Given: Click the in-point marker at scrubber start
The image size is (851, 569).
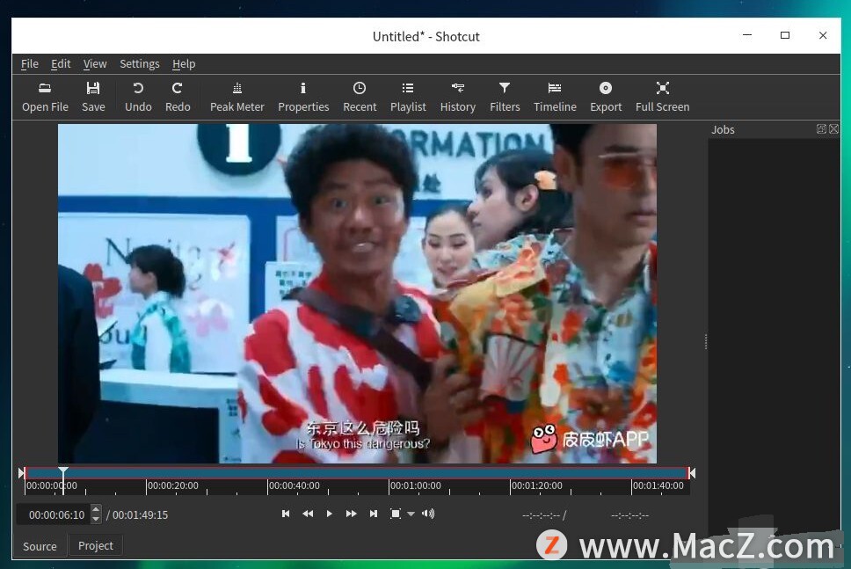Looking at the screenshot, I should (21, 473).
